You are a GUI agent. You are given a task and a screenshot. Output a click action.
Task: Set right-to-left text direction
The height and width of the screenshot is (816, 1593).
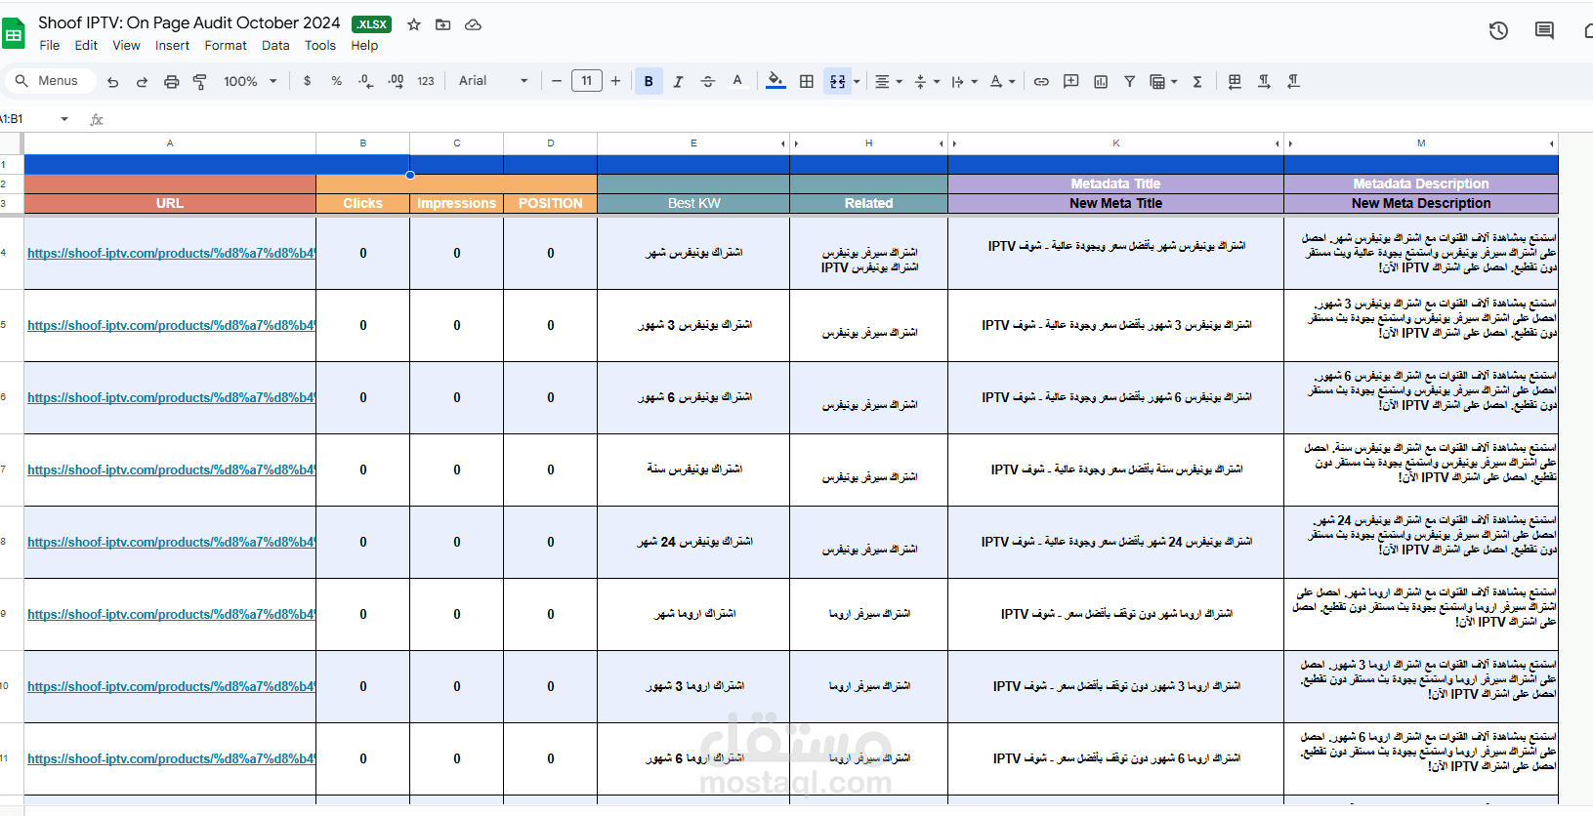pos(1294,82)
